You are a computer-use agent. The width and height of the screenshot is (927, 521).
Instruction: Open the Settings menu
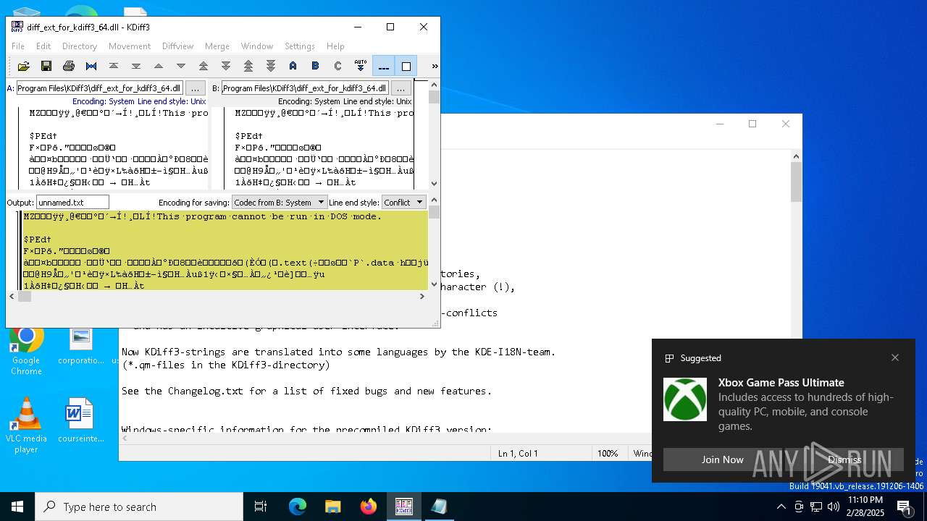point(300,46)
